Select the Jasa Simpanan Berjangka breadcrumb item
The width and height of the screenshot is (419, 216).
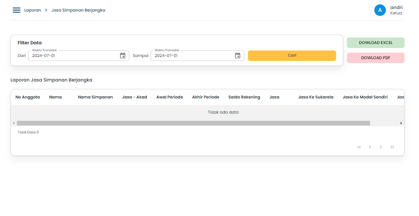pyautogui.click(x=78, y=10)
